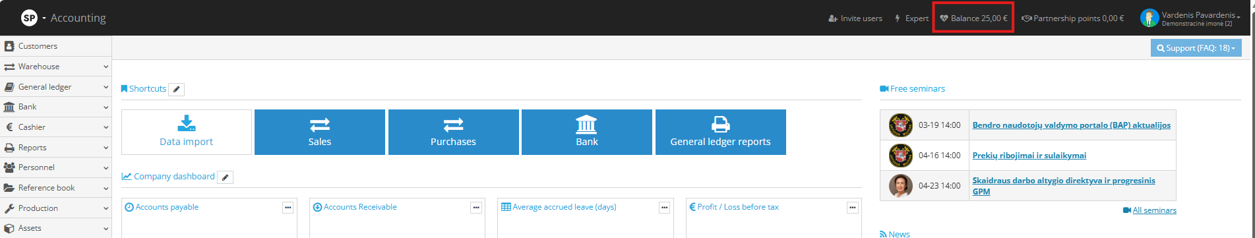Click the Accounting title text
1255x238 pixels.
(78, 18)
